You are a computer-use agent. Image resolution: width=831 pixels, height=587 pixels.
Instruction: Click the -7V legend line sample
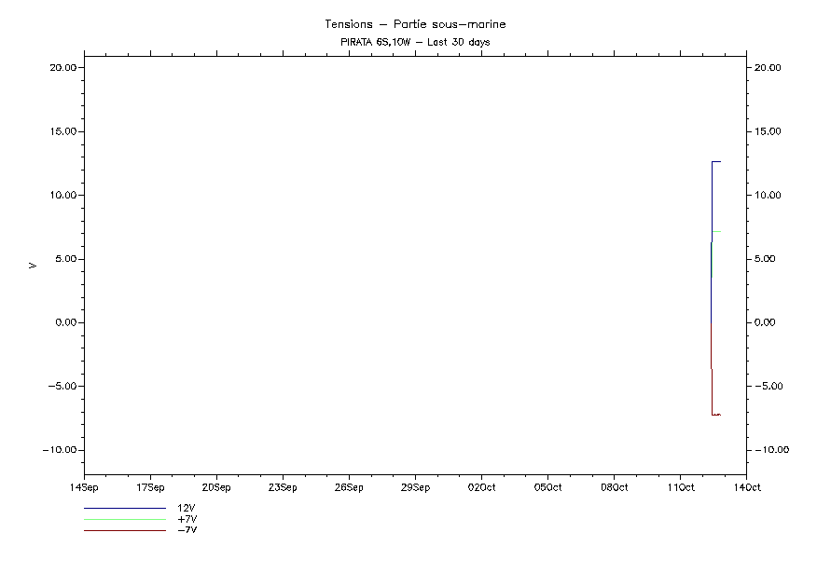[124, 530]
